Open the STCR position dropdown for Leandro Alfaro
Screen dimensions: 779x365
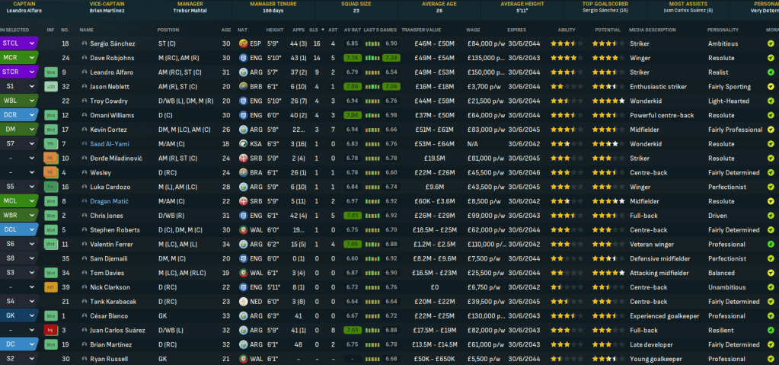coord(32,72)
